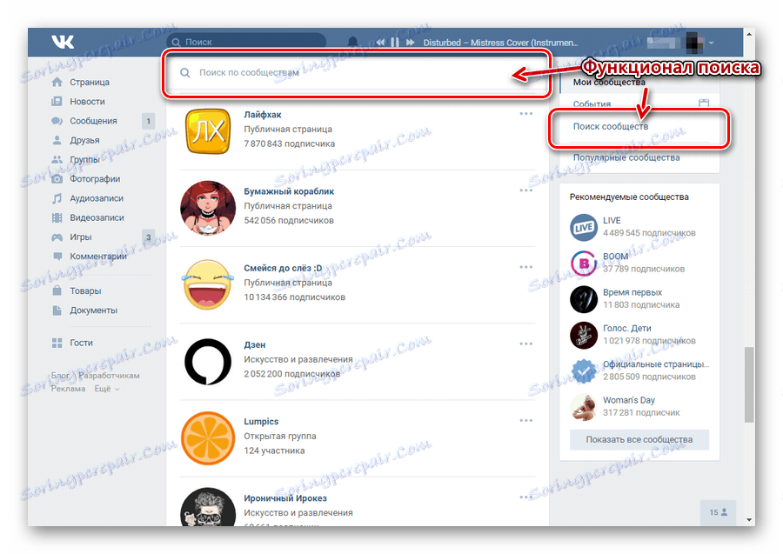Open the Реклама footer link
Image resolution: width=783 pixels, height=554 pixels.
(68, 388)
